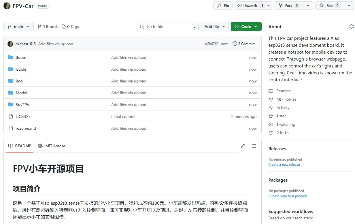Open the Img folder
The height and width of the screenshot is (224, 355).
[19, 81]
